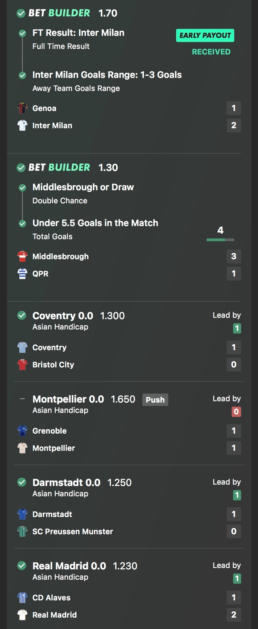Screen dimensions: 258x629
Task: Click the green tick beside Coventry 0.0
Action: pos(22,315)
